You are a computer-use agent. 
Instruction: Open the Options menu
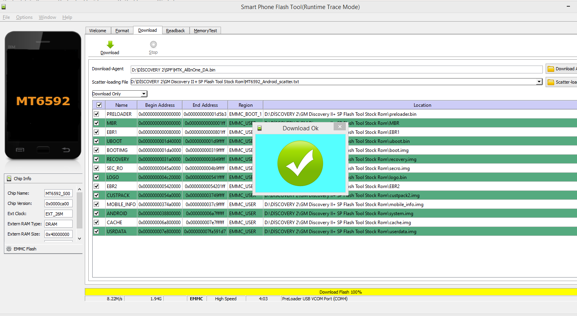(x=24, y=17)
